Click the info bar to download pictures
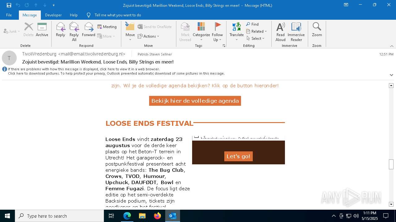396x222 pixels. pos(116,73)
